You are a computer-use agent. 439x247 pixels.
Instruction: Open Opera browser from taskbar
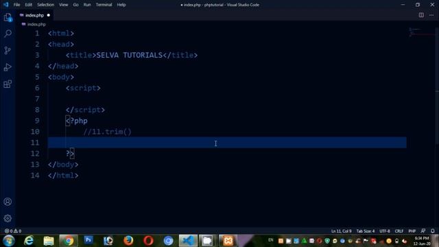pos(148,241)
